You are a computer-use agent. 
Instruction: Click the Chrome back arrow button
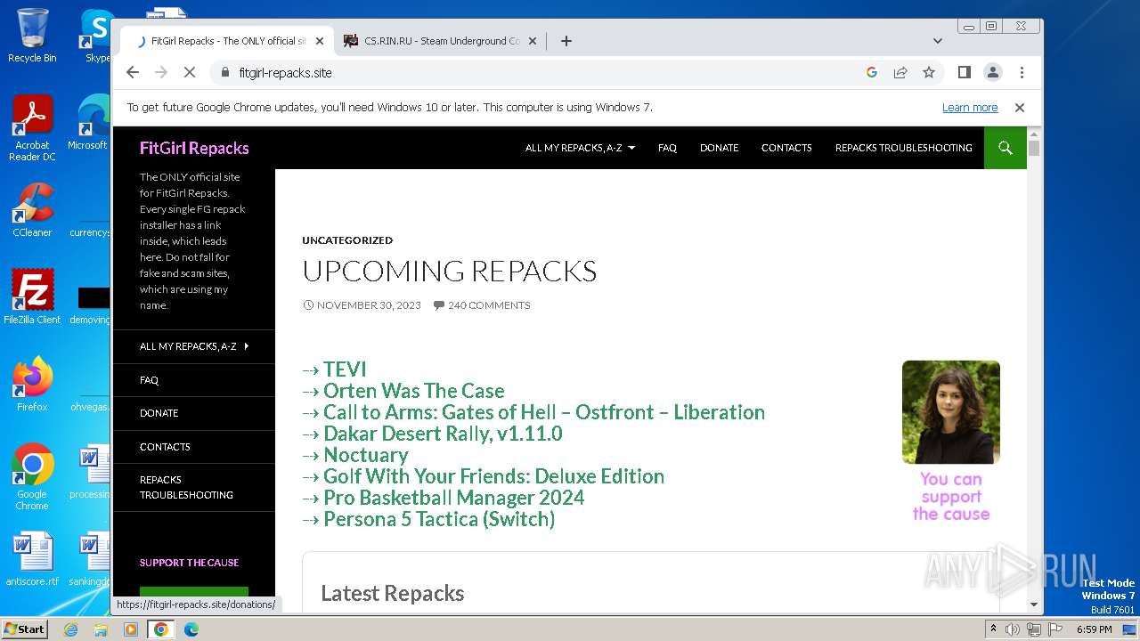(133, 72)
